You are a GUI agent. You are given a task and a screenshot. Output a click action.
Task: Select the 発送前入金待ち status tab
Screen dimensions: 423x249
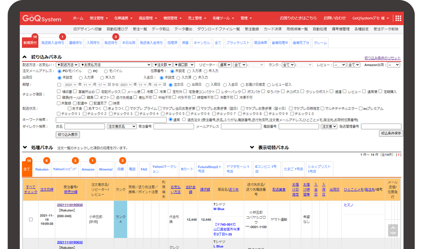[53, 43]
